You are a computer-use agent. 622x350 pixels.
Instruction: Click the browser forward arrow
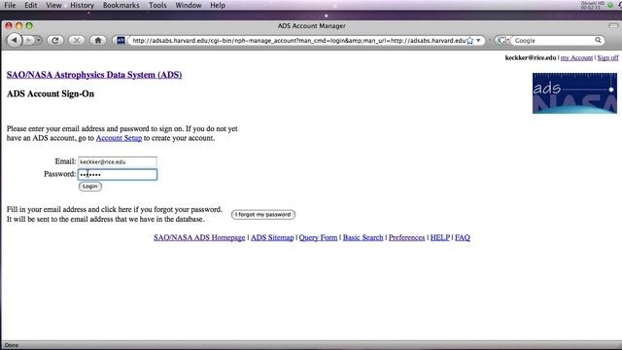tap(28, 40)
